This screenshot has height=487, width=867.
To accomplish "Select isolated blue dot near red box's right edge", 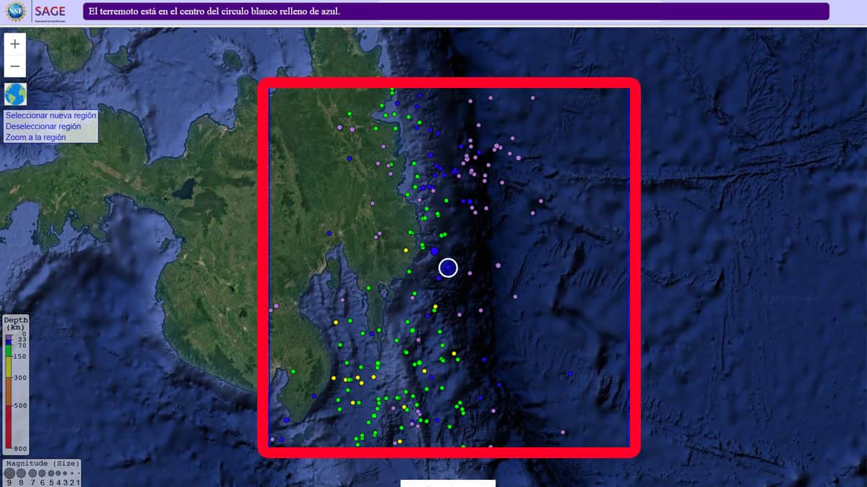I will 570,374.
